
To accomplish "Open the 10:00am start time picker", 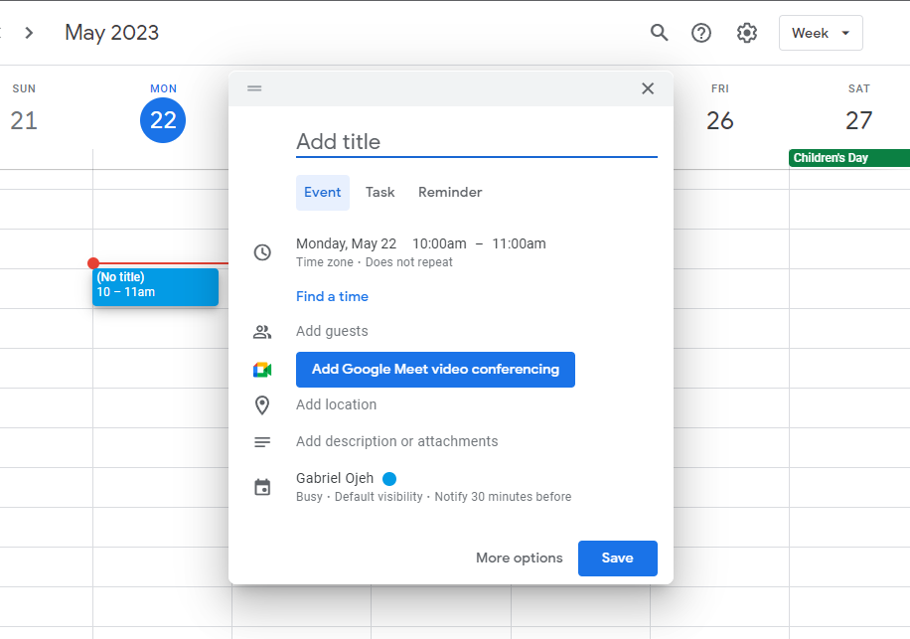I will coord(439,243).
